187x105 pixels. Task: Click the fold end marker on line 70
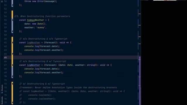13,76
